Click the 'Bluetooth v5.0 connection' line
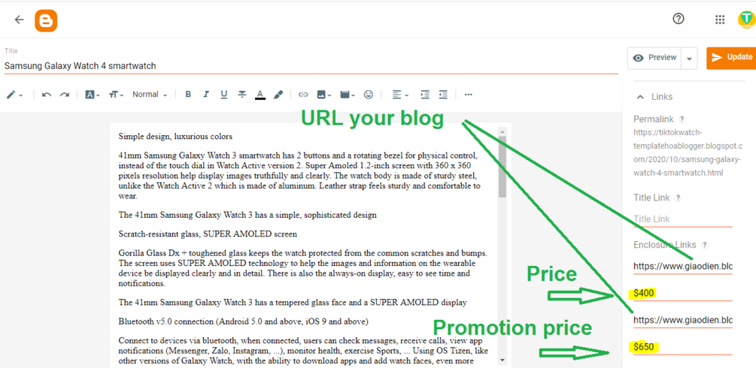The height and width of the screenshot is (368, 756). pyautogui.click(x=243, y=321)
